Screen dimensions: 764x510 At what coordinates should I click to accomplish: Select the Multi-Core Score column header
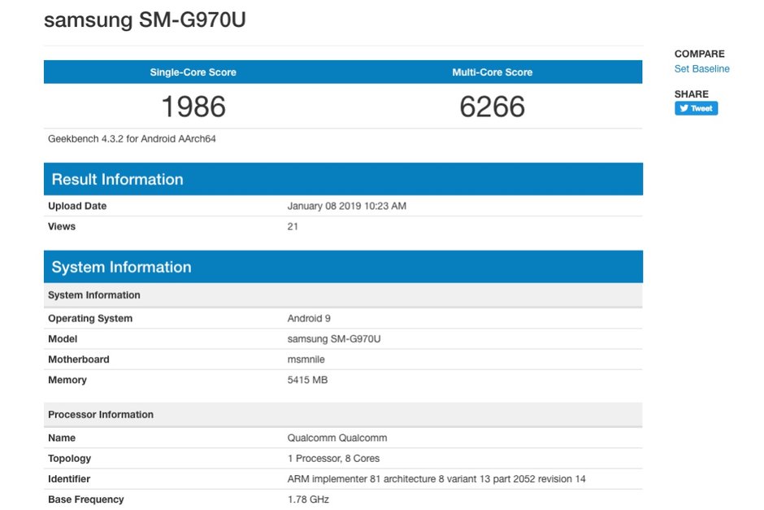[492, 72]
